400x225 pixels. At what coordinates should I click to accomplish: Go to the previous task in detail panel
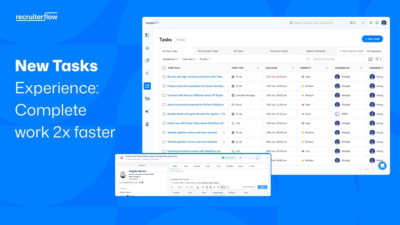246,158
